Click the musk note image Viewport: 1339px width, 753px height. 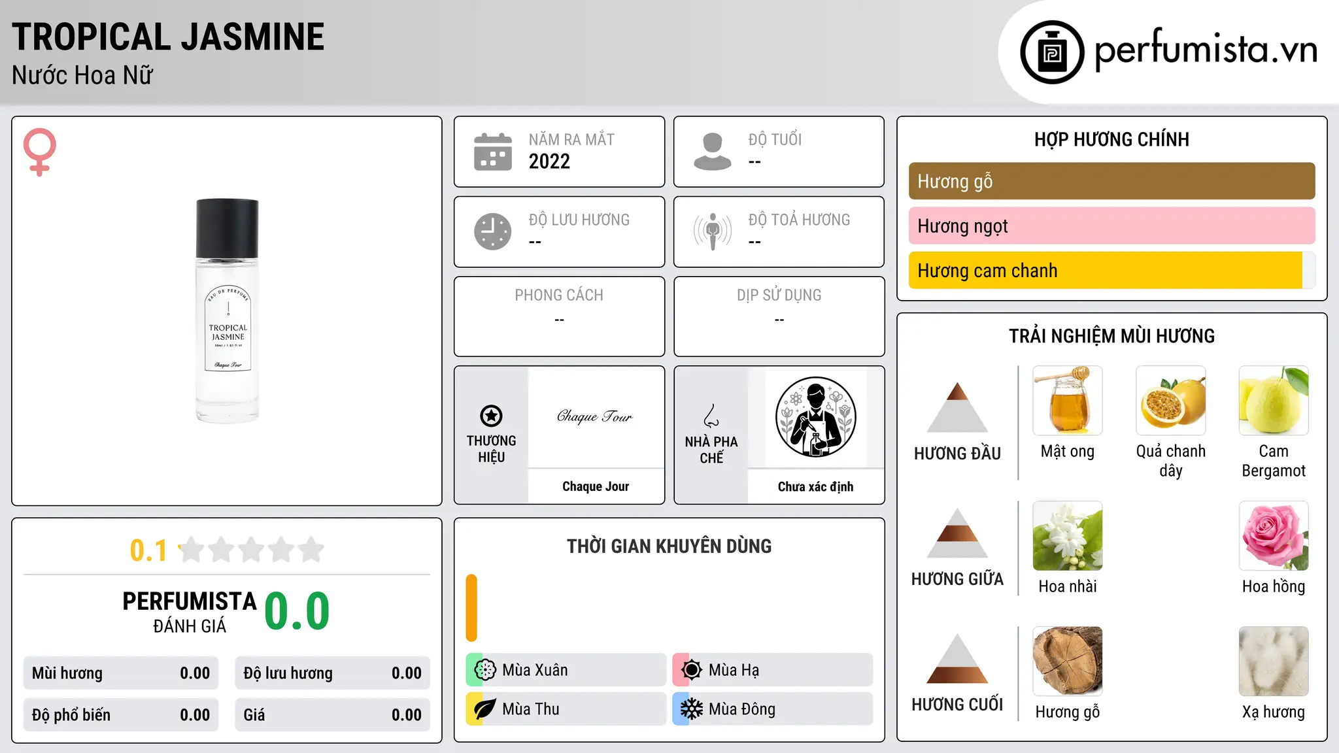1274,661
